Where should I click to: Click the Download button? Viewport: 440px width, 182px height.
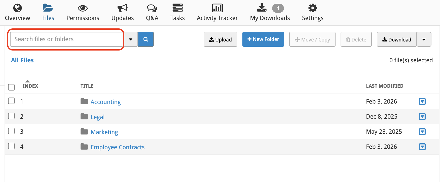[x=397, y=39]
